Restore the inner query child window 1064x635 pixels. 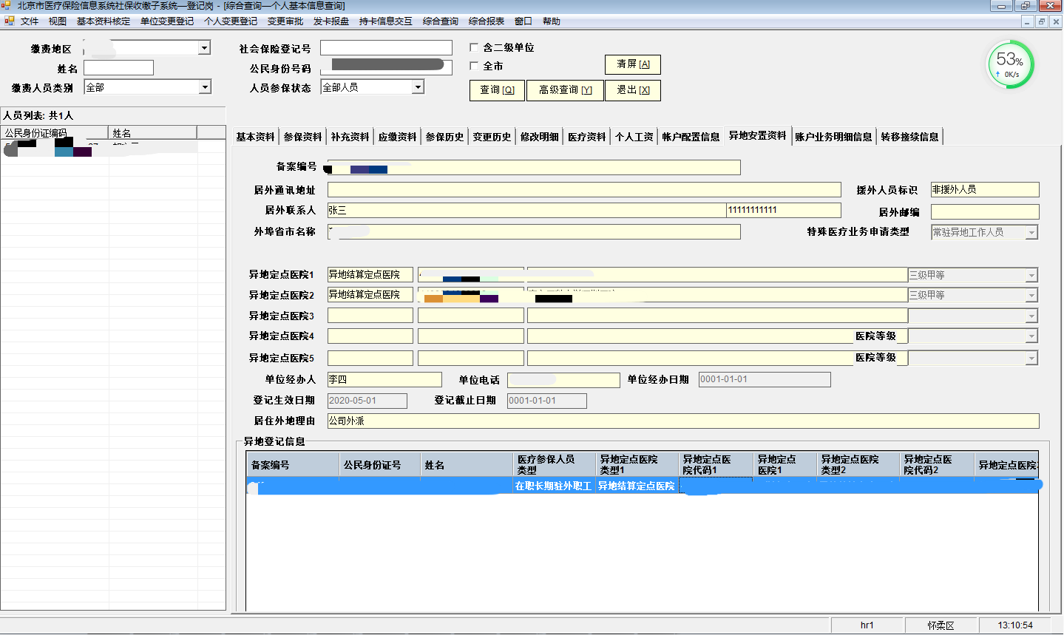pos(1042,22)
